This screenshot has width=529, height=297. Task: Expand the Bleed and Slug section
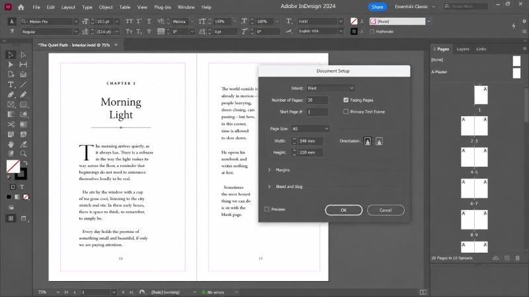(269, 187)
